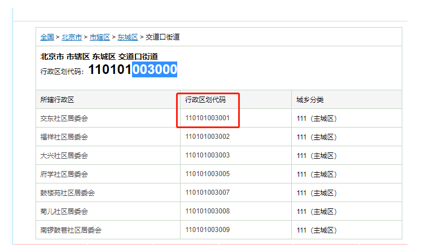Click 111（主城区）in 南锣鼓巷社区居委会 row
Image resolution: width=430 pixels, height=245 pixels.
pos(317,230)
